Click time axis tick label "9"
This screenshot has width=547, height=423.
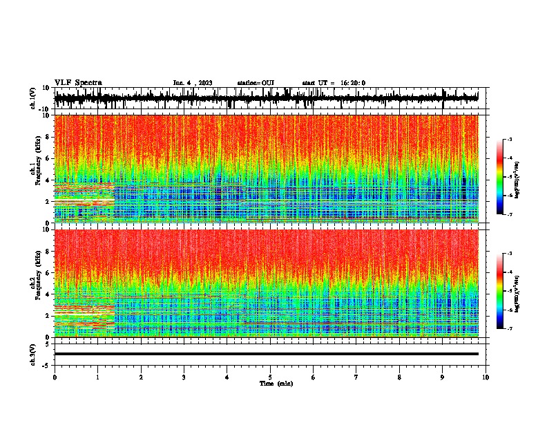[442, 377]
